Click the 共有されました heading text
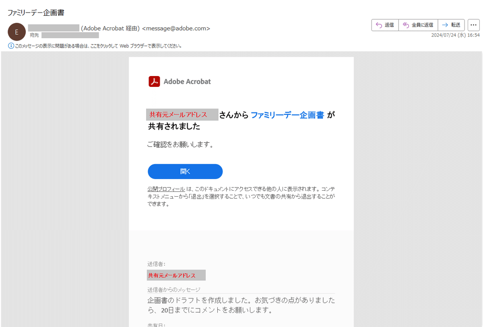The width and height of the screenshot is (483, 327). 174,127
